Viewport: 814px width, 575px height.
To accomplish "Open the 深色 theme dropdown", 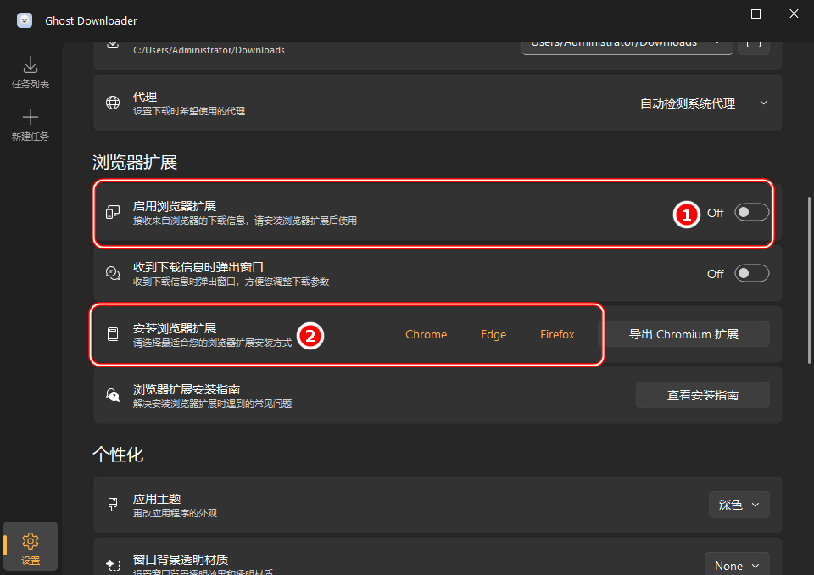I will pyautogui.click(x=739, y=504).
